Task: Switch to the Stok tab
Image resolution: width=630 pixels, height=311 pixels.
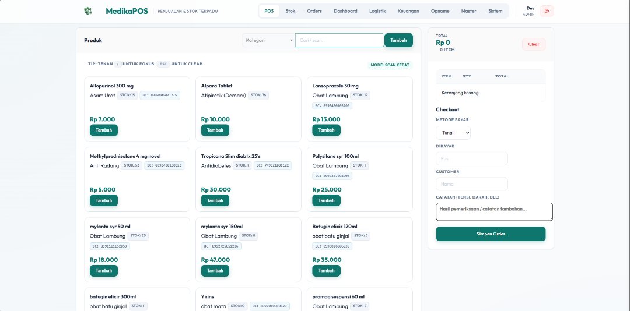Action: pyautogui.click(x=290, y=11)
